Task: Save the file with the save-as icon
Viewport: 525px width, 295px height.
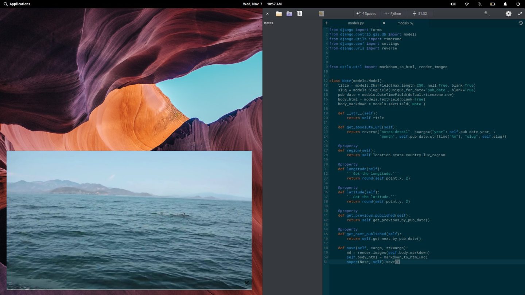Action: [x=300, y=13]
